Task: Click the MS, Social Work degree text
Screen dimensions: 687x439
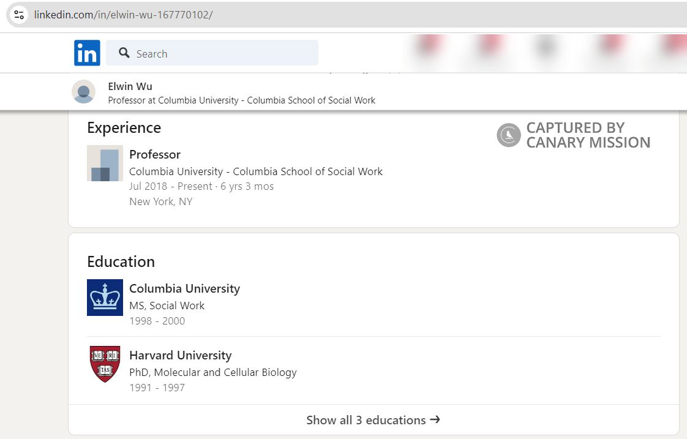Action: coord(167,305)
